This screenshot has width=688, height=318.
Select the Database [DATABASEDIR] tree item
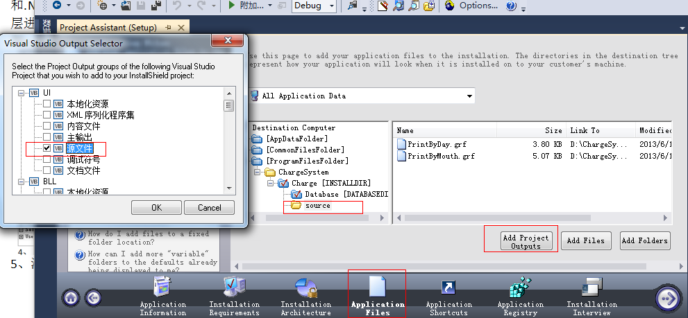346,194
